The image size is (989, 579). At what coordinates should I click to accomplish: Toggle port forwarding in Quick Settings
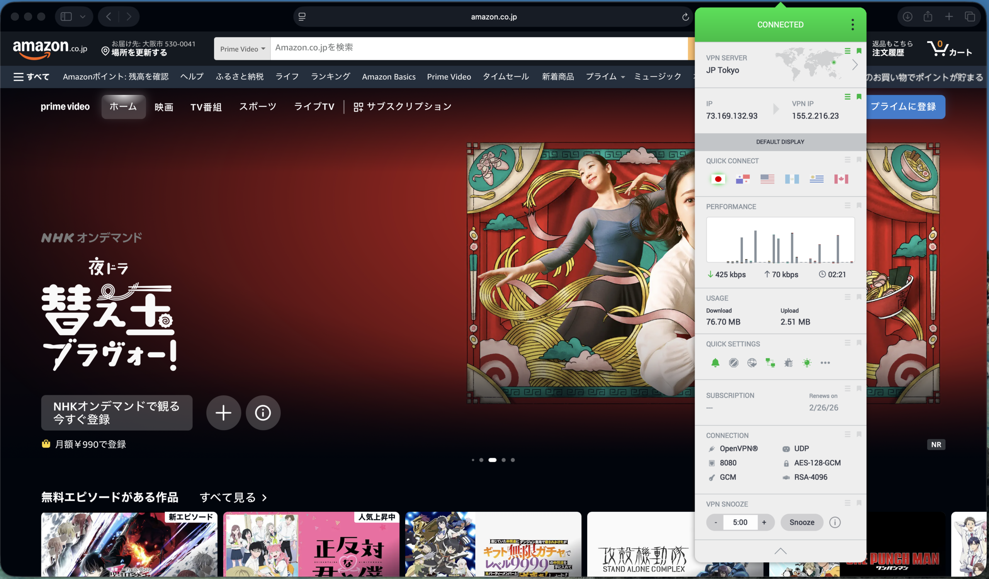(x=751, y=363)
